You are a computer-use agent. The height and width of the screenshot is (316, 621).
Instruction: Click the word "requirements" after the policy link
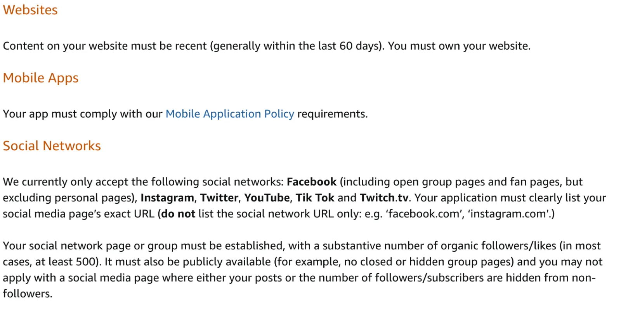pyautogui.click(x=331, y=114)
